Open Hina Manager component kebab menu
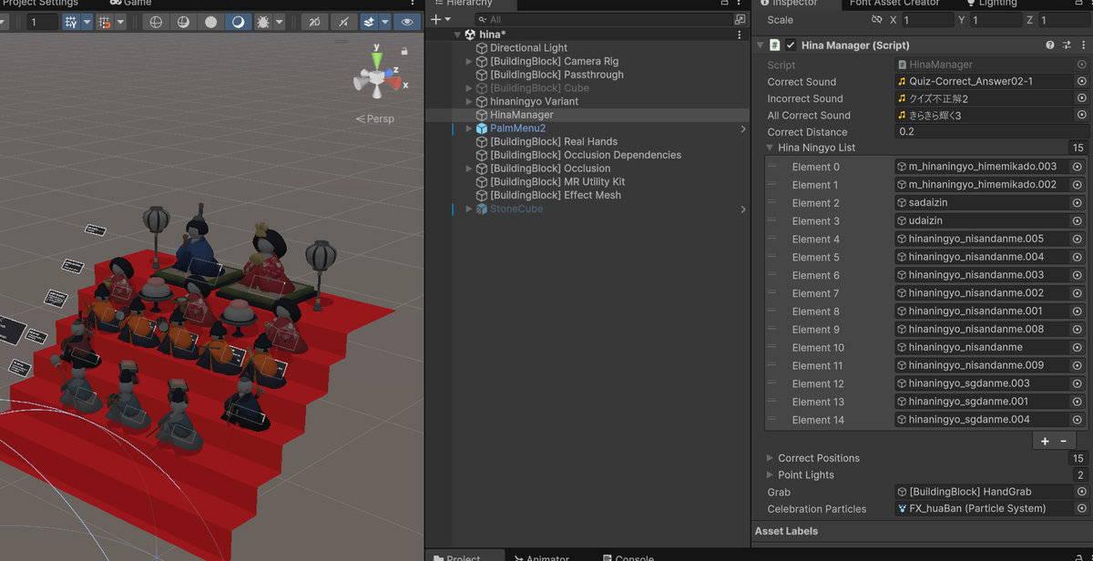Screen dimensions: 1093x561 click(1082, 45)
